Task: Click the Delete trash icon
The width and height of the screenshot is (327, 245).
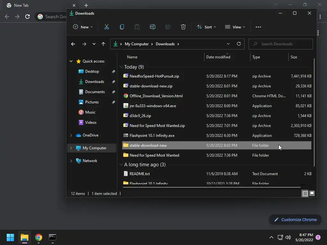Action: [183, 27]
